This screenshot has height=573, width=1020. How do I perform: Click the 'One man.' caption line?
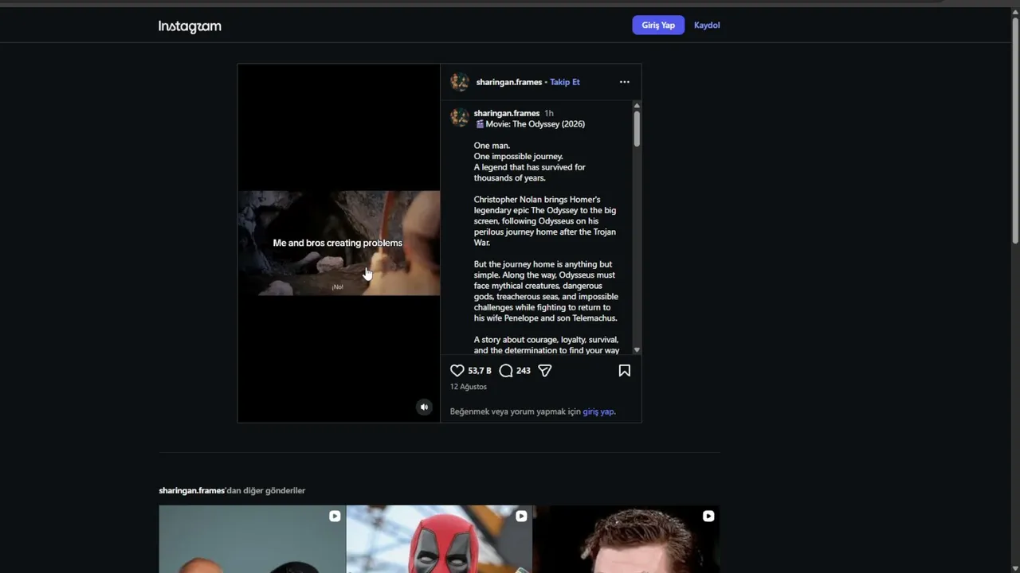pos(492,146)
